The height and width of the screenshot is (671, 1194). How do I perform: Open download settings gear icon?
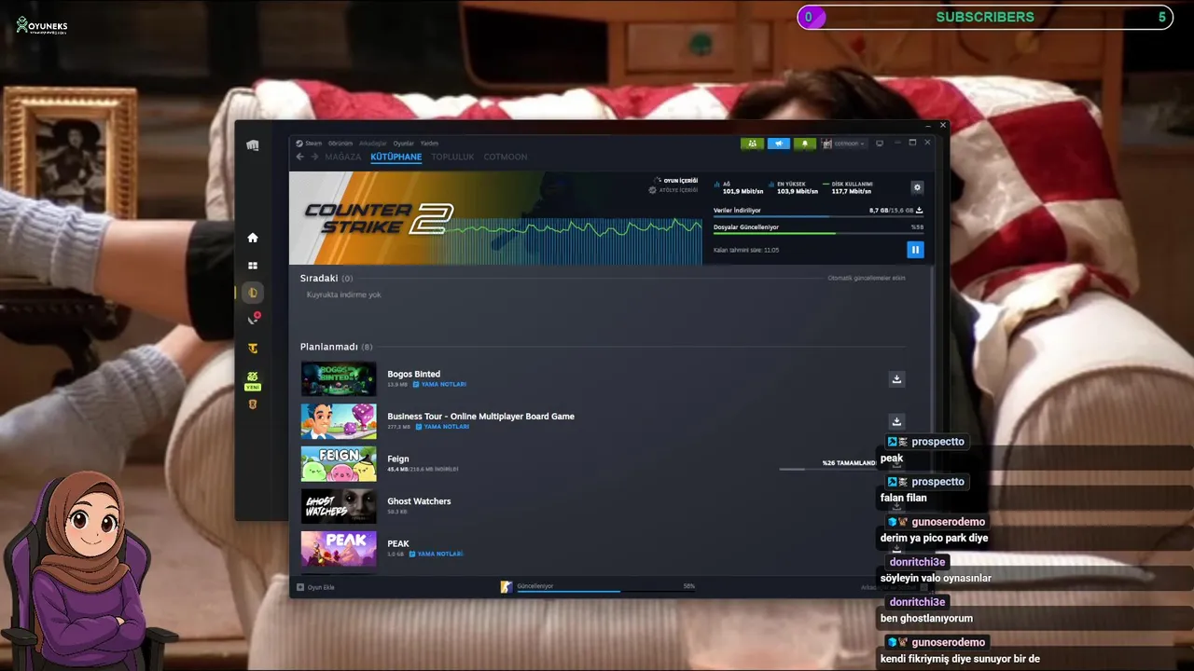coord(917,187)
